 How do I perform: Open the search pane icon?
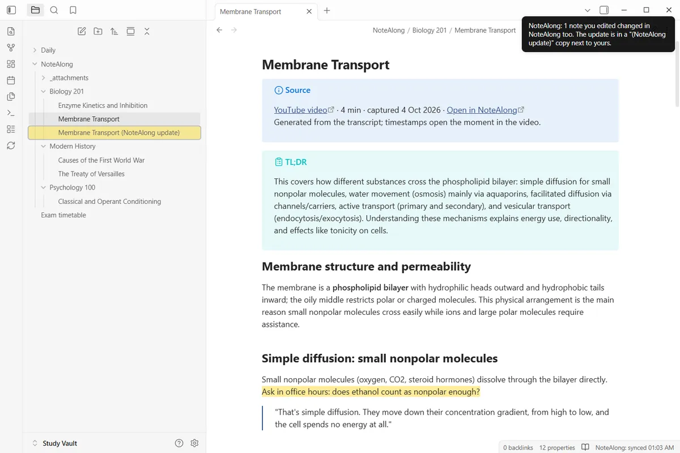coord(54,10)
